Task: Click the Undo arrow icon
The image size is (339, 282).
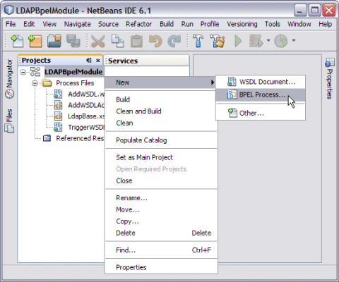Action: pos(155,41)
